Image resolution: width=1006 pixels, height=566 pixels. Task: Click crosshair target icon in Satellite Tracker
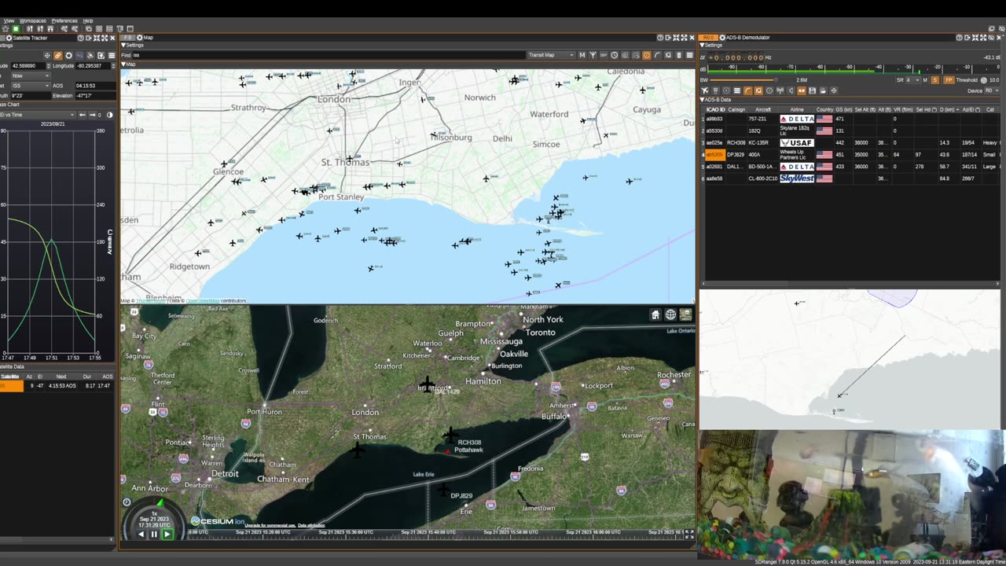click(47, 56)
